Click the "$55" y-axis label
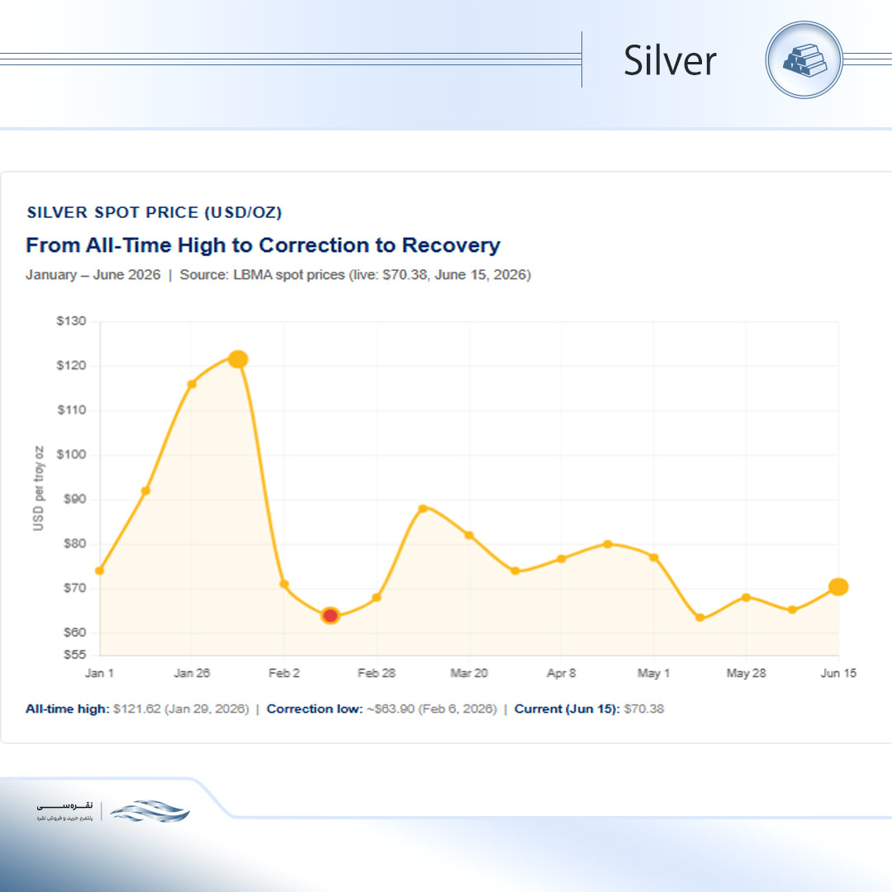Viewport: 892px width, 892px height. [x=74, y=654]
